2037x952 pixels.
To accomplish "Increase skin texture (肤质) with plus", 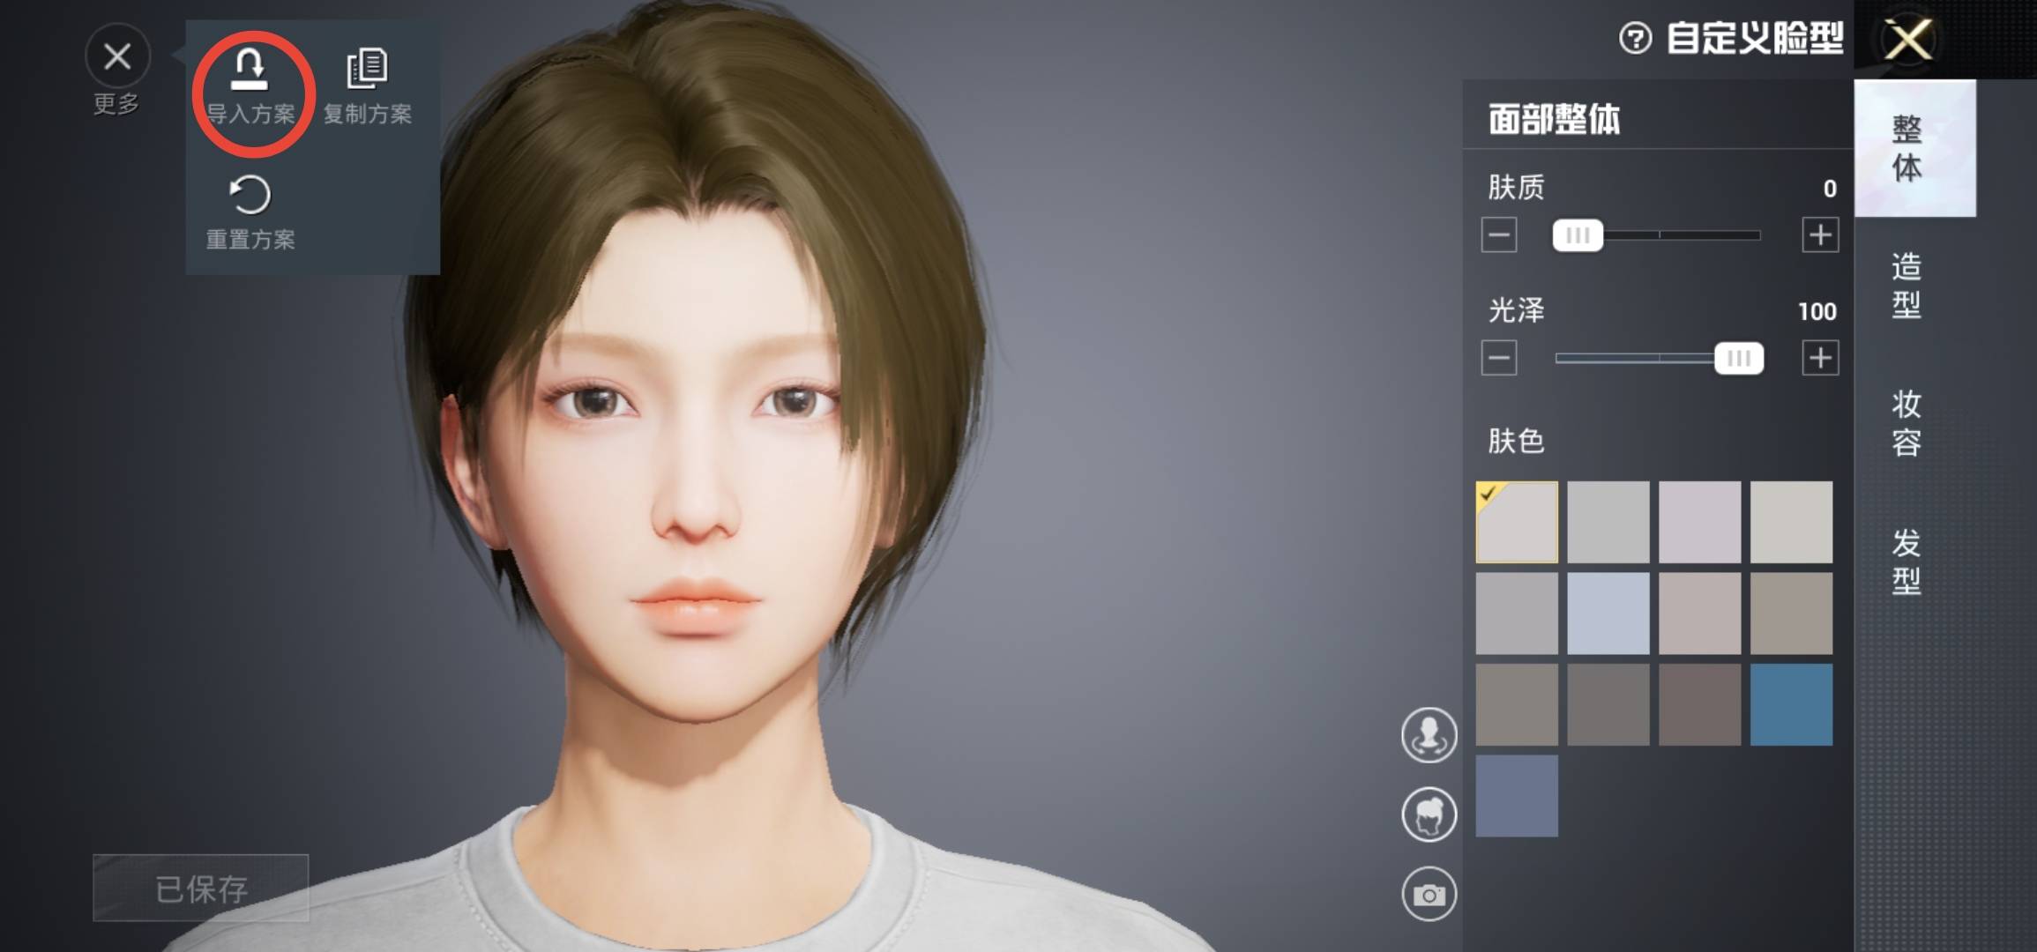I will (x=1820, y=235).
